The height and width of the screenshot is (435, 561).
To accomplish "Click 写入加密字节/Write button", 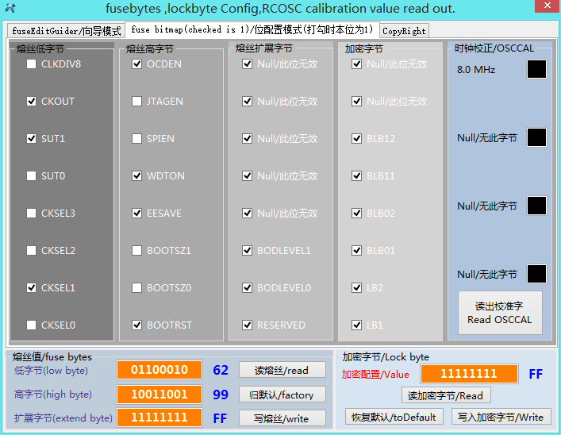I will coord(501,417).
